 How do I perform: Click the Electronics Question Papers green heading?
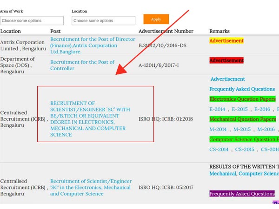242,99
